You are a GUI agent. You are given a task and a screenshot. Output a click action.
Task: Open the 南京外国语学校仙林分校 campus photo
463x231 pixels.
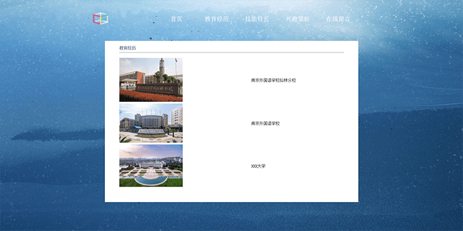[x=151, y=80]
